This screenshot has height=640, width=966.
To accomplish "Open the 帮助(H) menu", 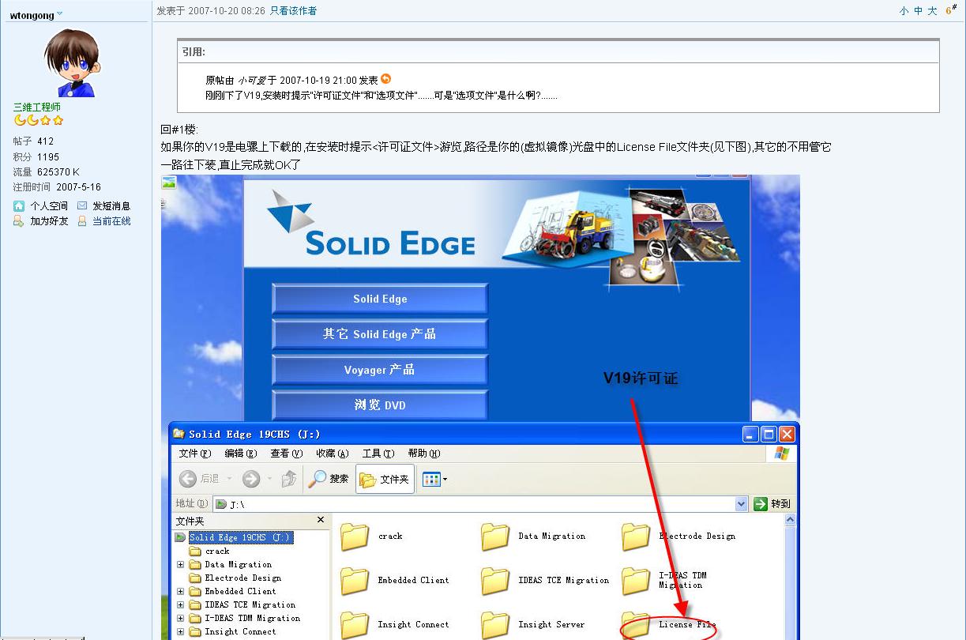I will click(424, 454).
